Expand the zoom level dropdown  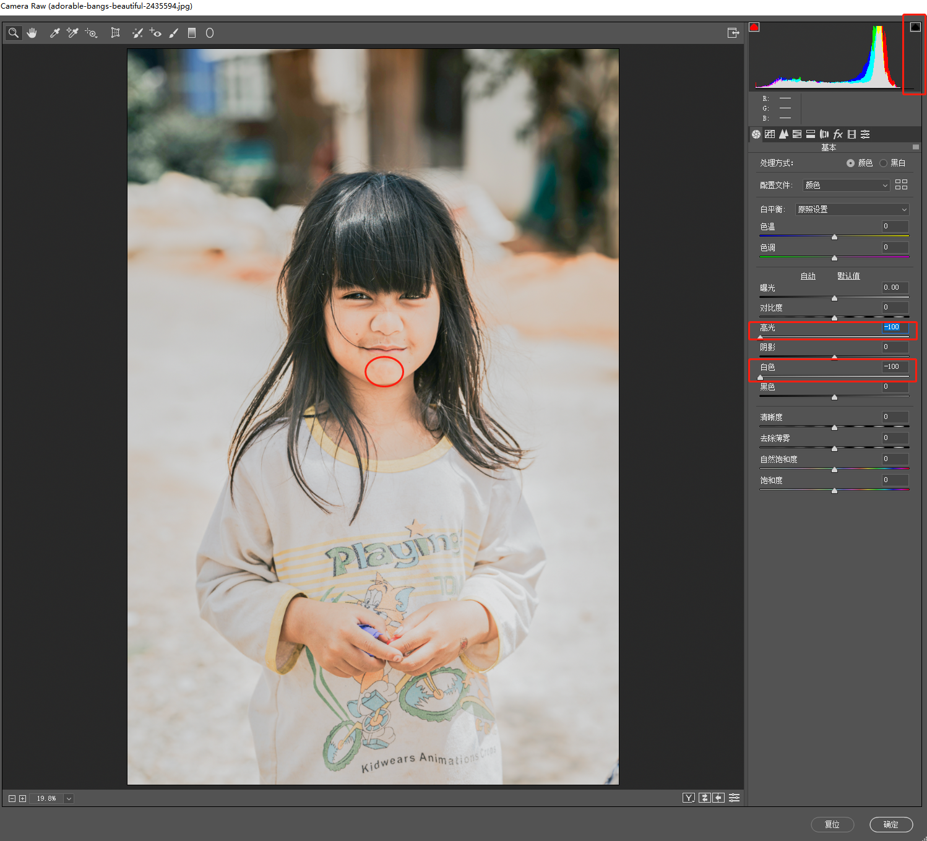click(69, 798)
